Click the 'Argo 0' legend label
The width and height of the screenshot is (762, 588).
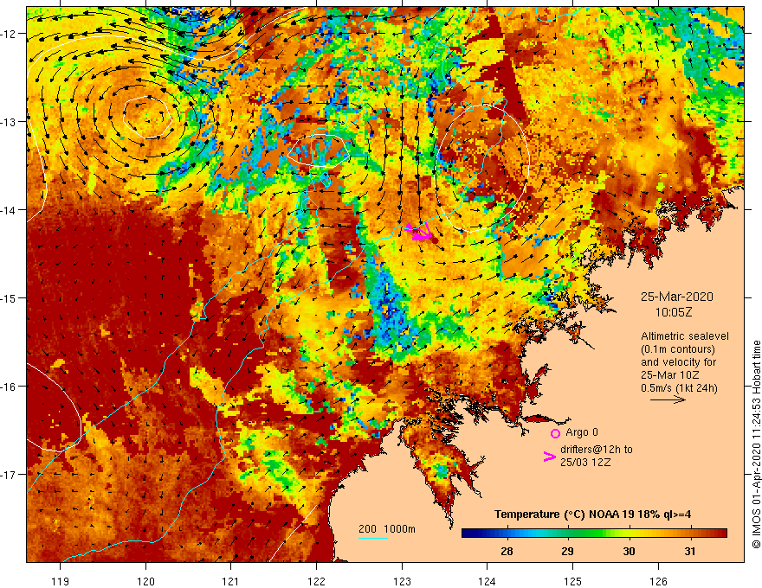[582, 432]
